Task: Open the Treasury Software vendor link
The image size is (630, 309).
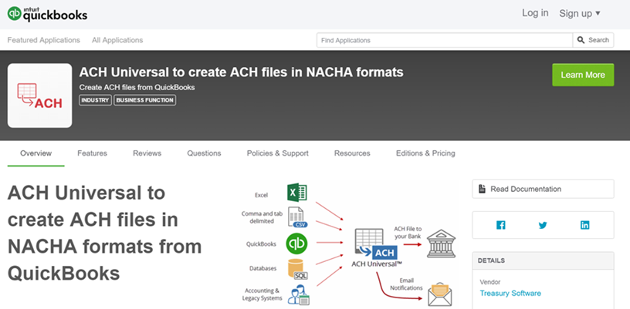Action: [x=510, y=294]
